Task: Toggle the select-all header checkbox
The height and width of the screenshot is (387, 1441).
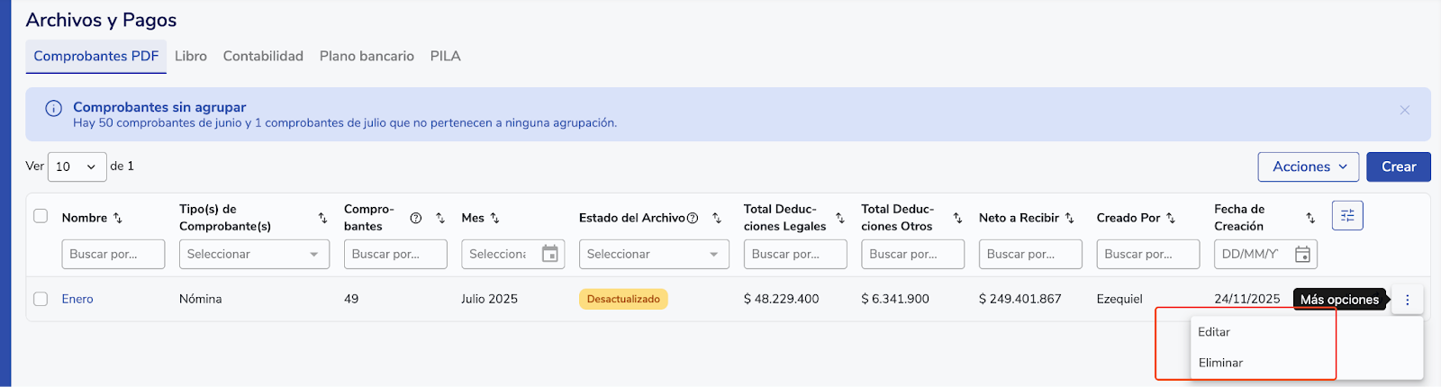Action: click(x=41, y=216)
